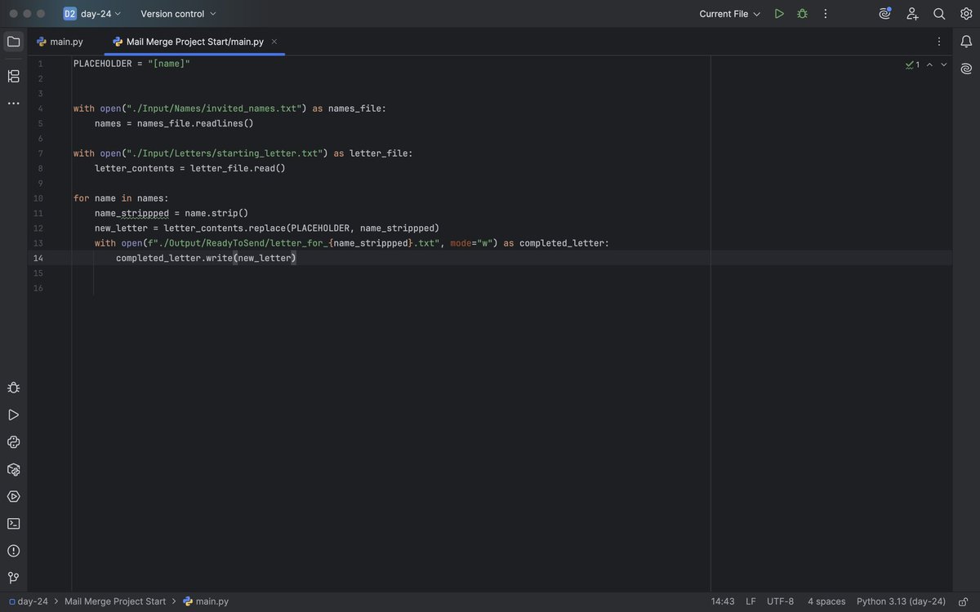Open IDE settings gear icon

[966, 14]
